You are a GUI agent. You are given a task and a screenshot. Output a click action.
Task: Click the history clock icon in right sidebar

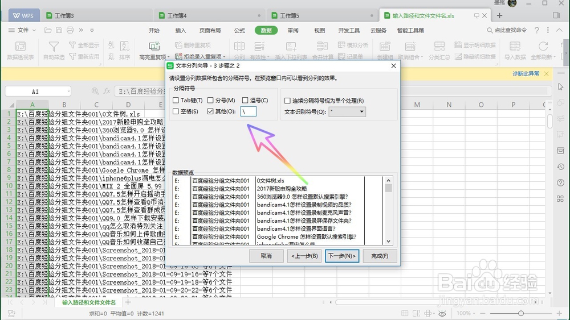[560, 167]
